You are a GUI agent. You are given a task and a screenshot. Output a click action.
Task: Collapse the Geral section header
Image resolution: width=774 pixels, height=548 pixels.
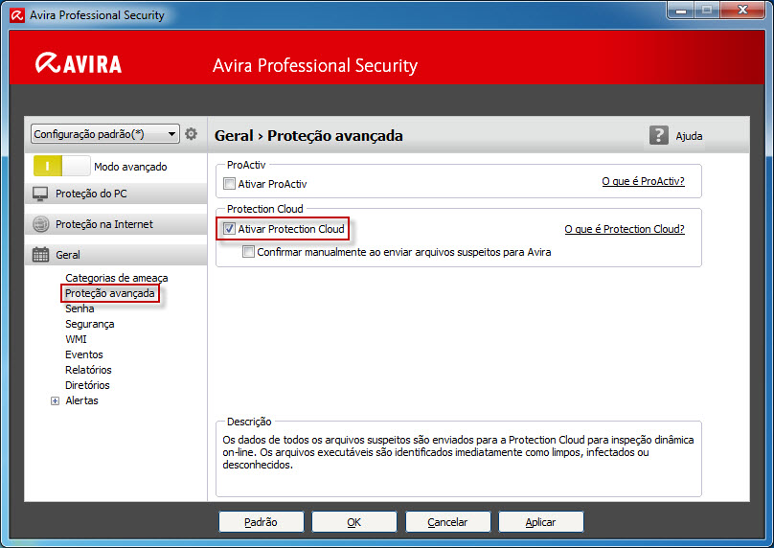tap(116, 255)
